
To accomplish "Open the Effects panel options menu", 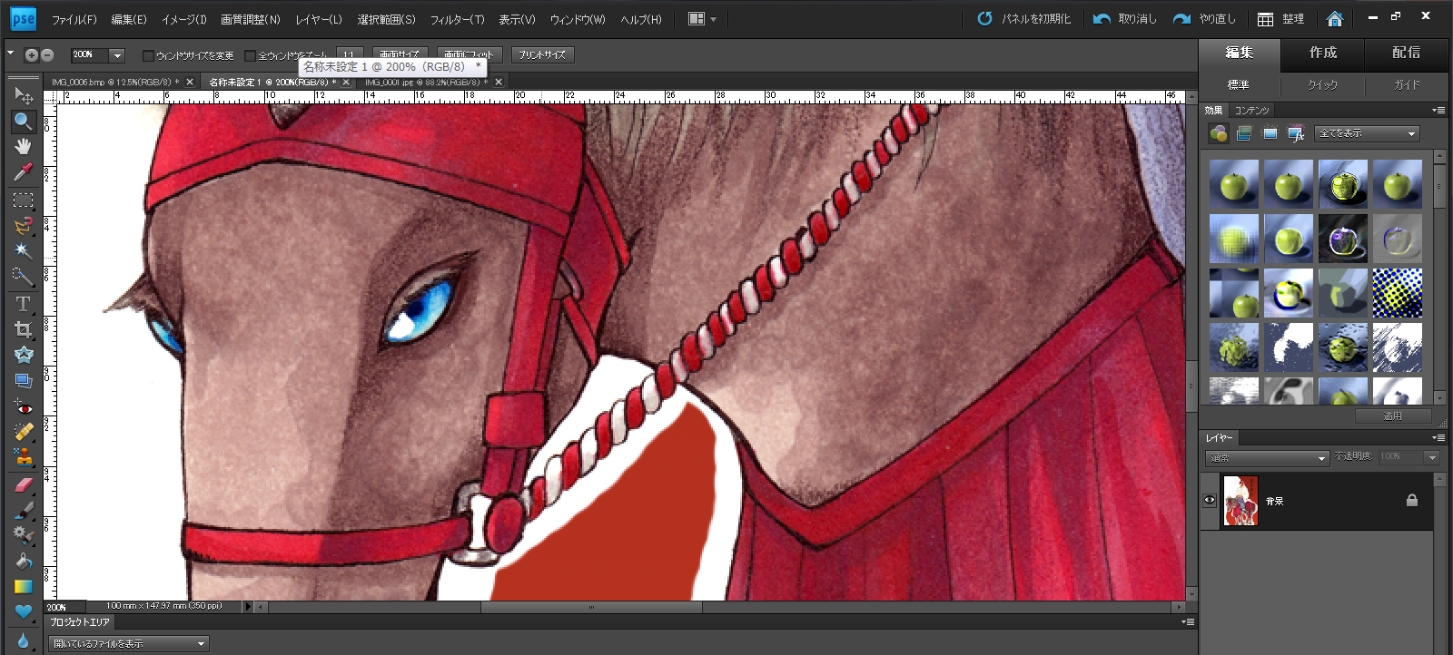I will [1438, 111].
